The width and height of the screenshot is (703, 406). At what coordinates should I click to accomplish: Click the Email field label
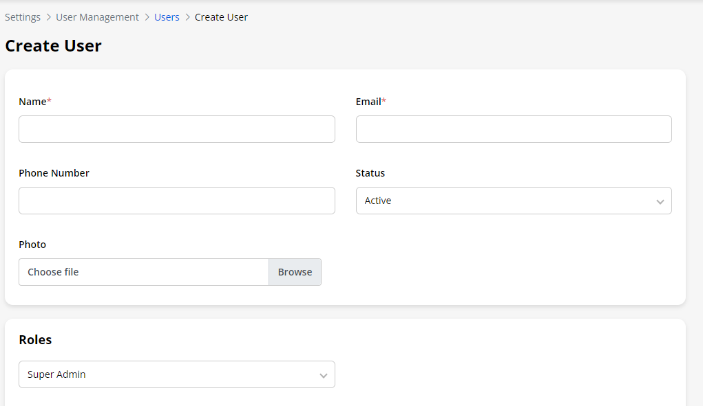tap(368, 102)
